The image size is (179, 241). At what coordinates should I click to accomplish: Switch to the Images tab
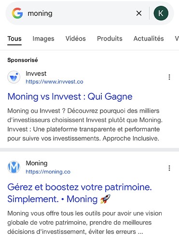click(x=43, y=39)
